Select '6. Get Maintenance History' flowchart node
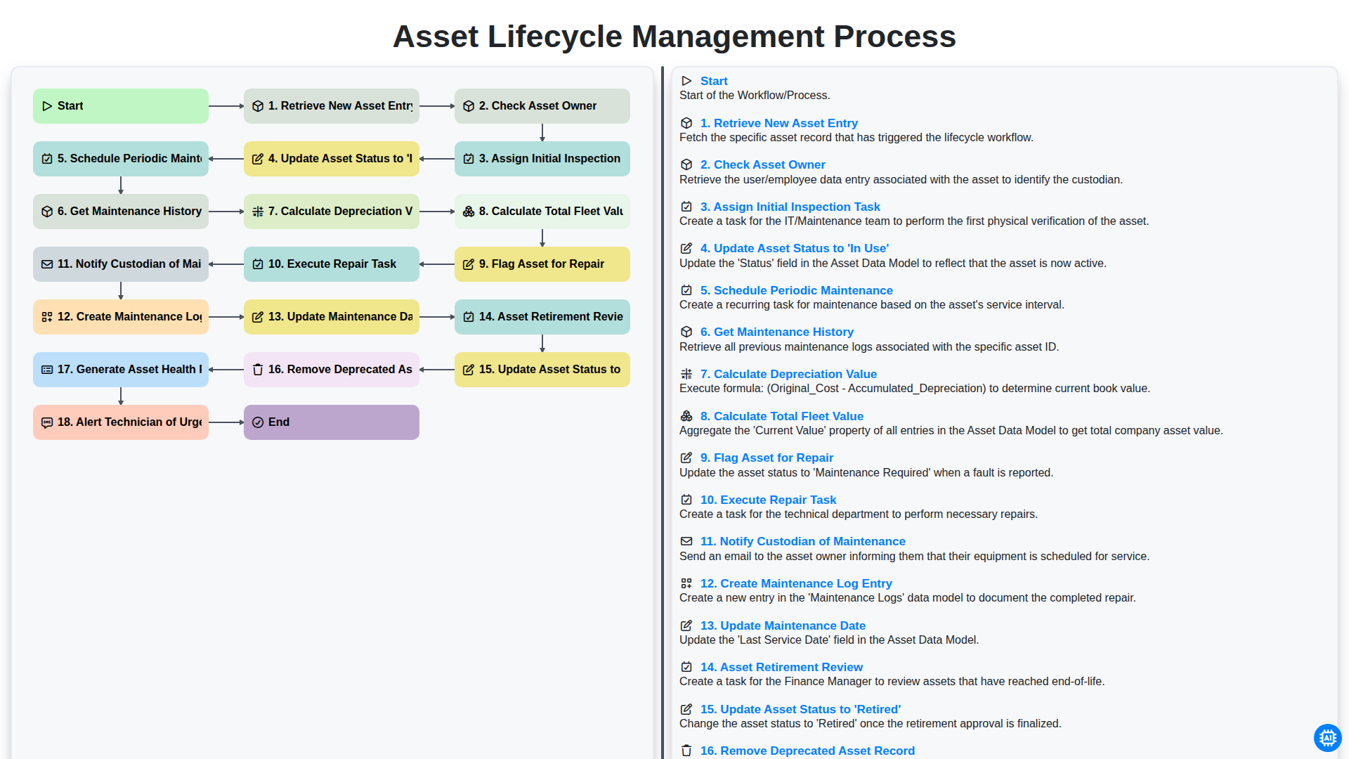This screenshot has width=1349, height=759. 121,212
